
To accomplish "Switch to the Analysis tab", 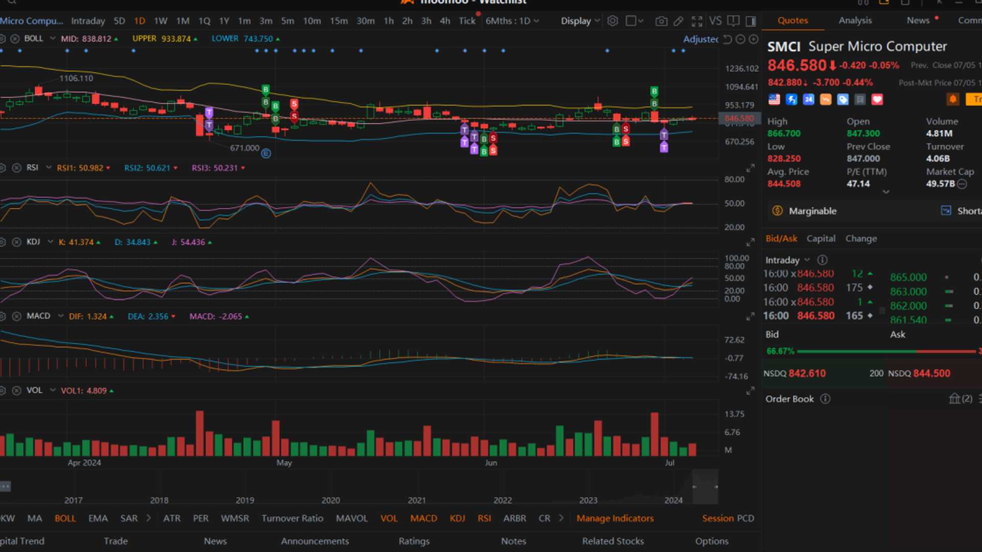I will tap(855, 20).
